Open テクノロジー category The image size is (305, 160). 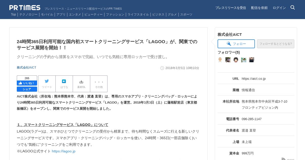[x=28, y=14]
